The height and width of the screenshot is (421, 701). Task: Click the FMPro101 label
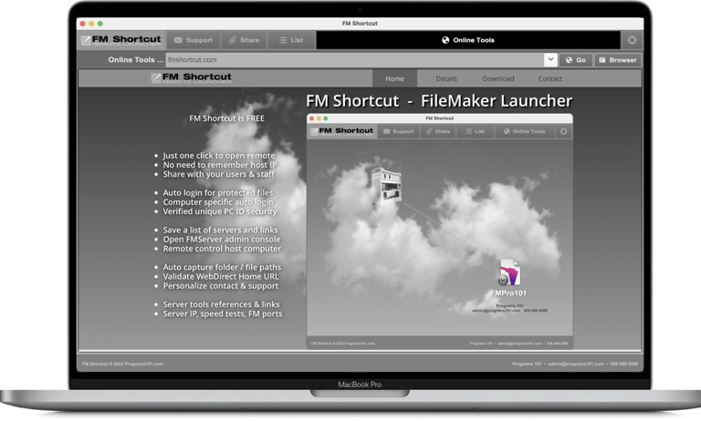(x=508, y=293)
